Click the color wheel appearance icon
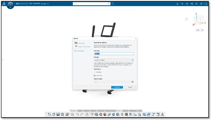Screen dimensions: 212x121 coord(105,114)
